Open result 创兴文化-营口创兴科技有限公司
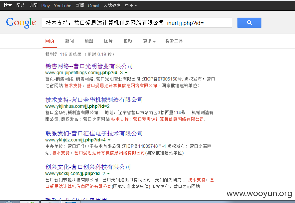 (x=88, y=167)
